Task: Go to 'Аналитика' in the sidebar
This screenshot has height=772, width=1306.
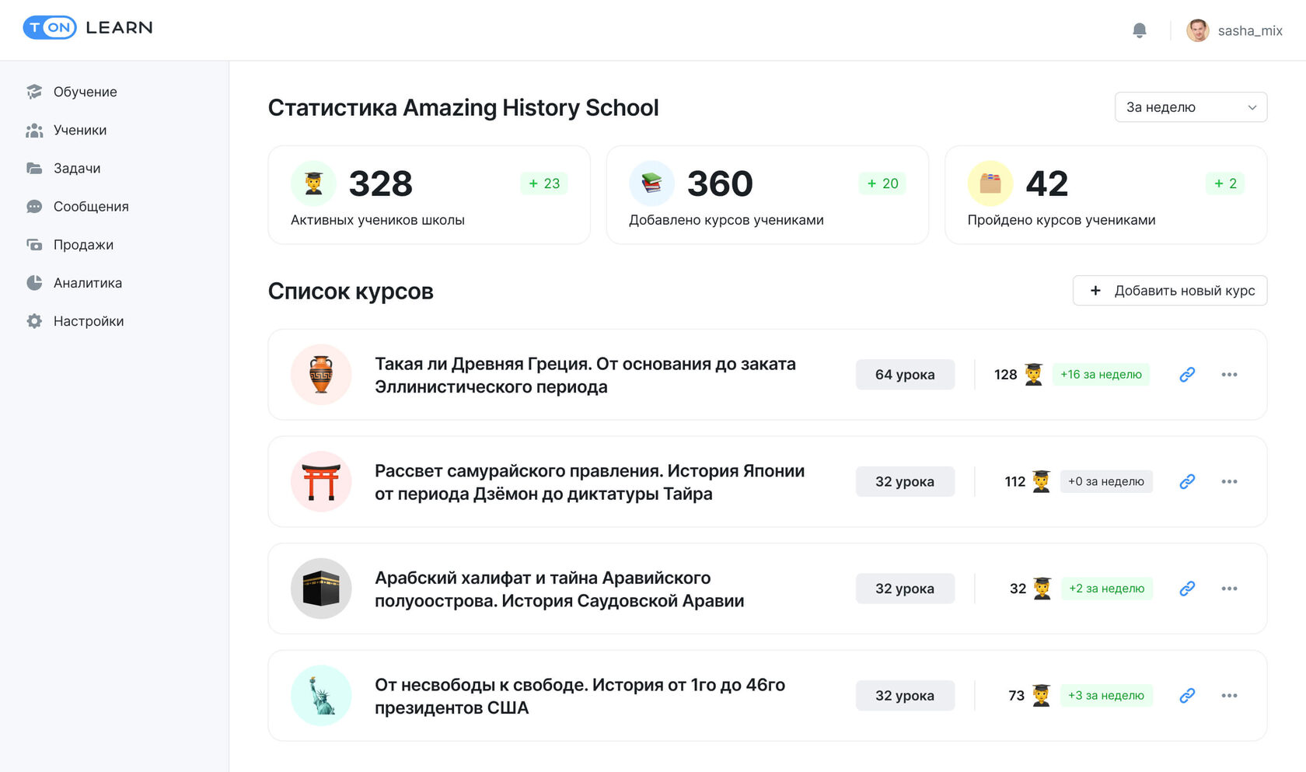Action: click(x=87, y=283)
